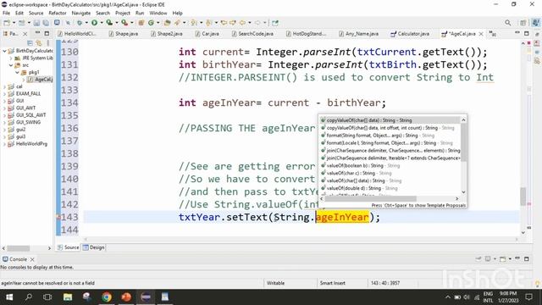
Task: Click the Debug bug icon in toolbar
Action: pyautogui.click(x=80, y=23)
